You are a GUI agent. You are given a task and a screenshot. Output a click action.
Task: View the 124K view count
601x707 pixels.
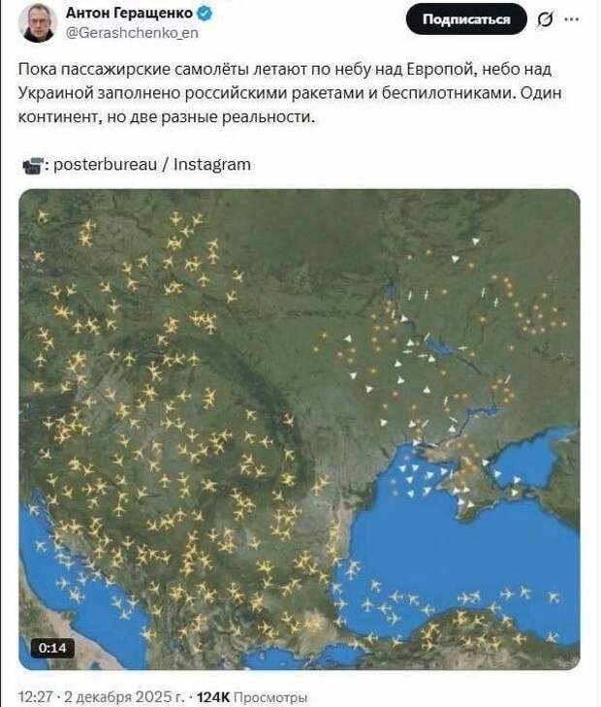(x=212, y=696)
